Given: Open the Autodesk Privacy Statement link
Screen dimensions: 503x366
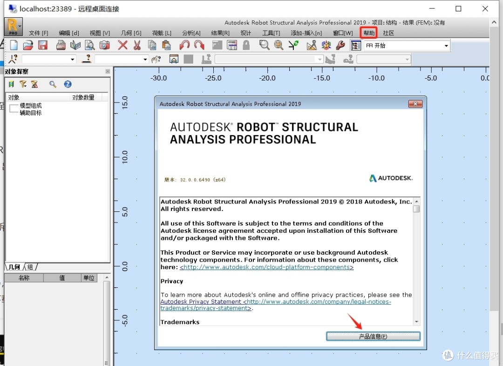Looking at the screenshot, I should (276, 305).
